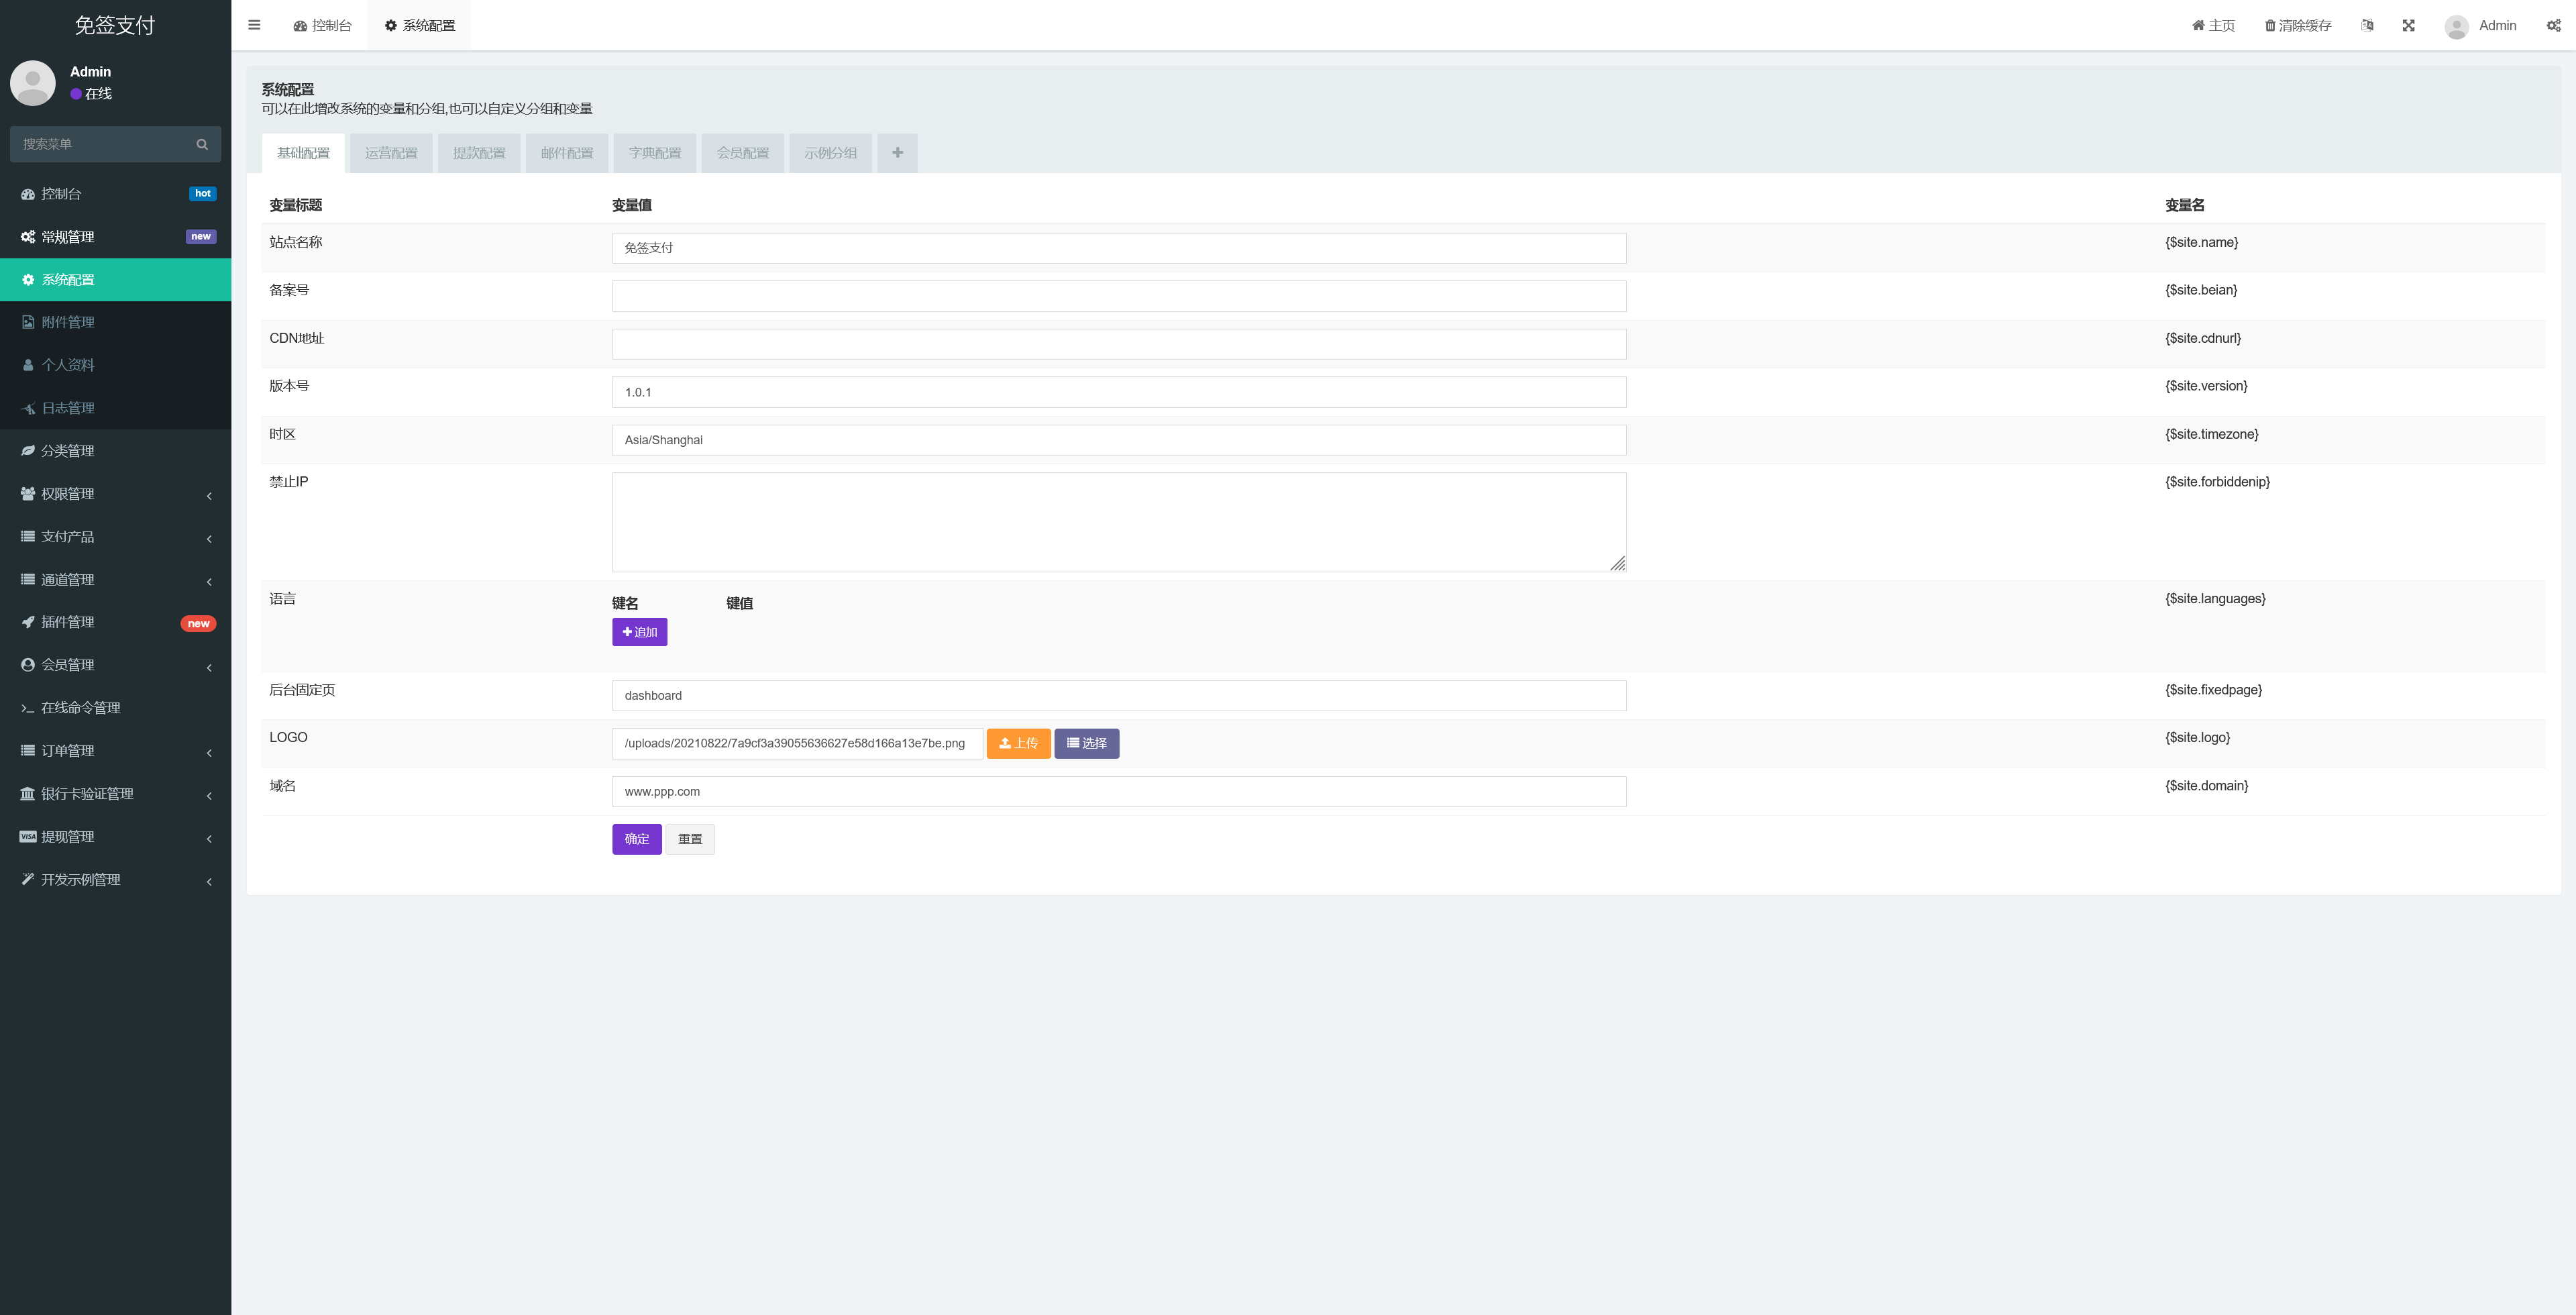
Task: Click the user icon beside 个人资料
Action: point(28,365)
